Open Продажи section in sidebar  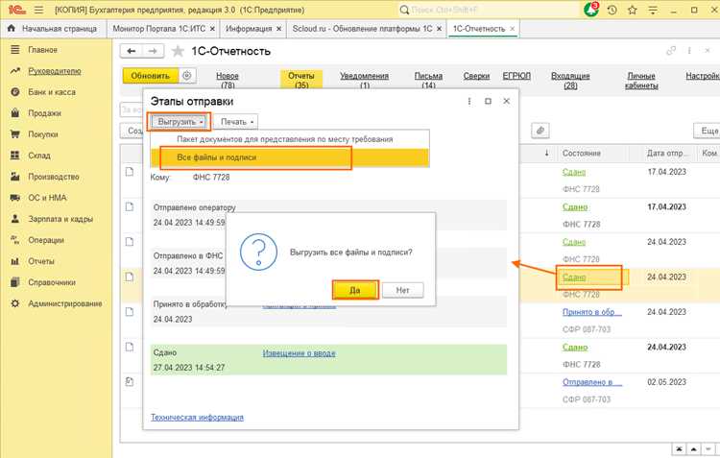(x=44, y=113)
